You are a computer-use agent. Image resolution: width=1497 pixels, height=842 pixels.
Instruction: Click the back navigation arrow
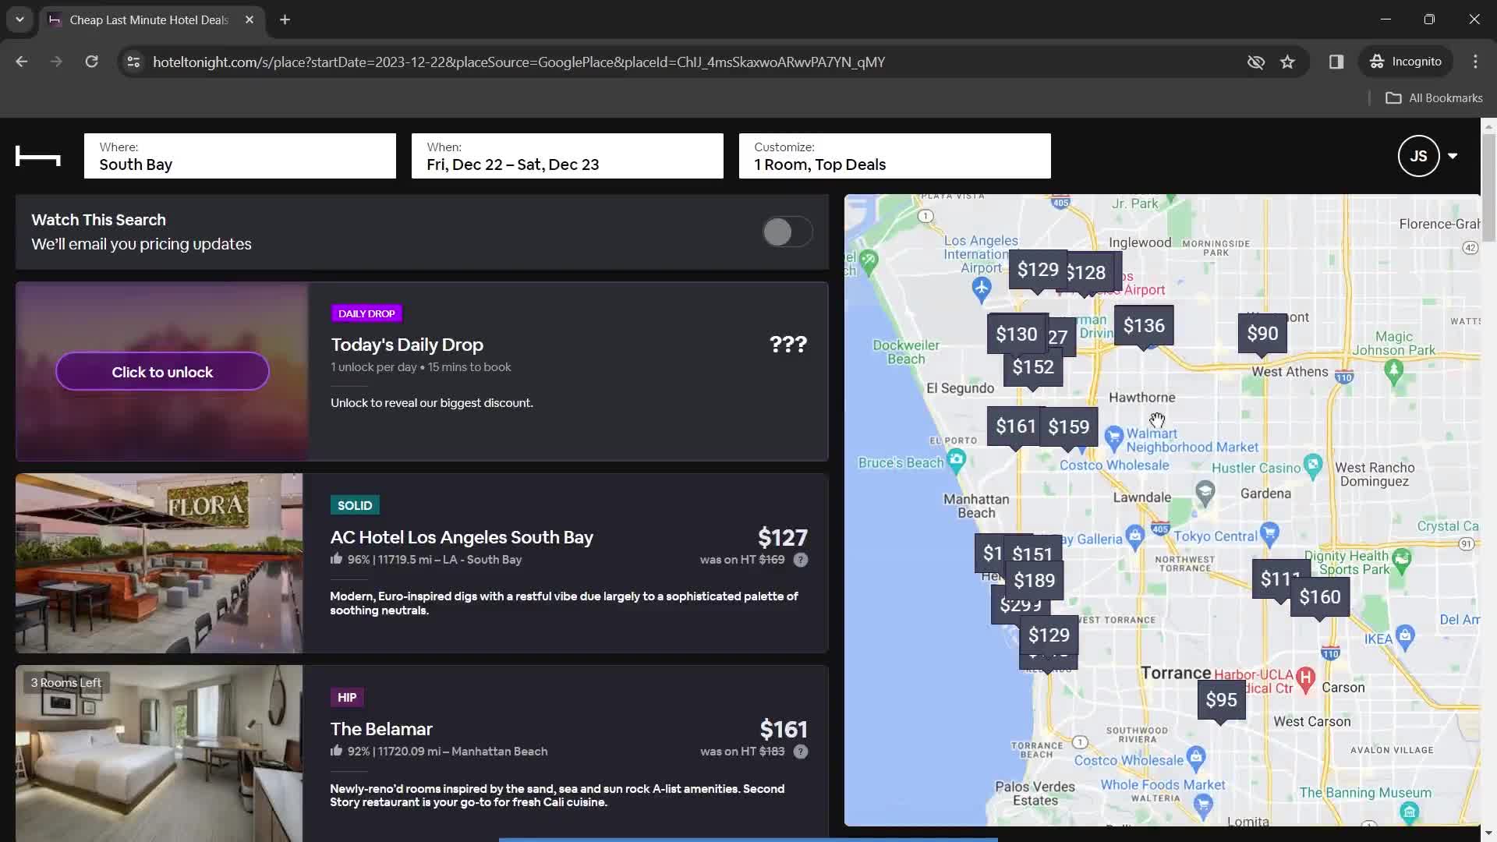point(22,62)
